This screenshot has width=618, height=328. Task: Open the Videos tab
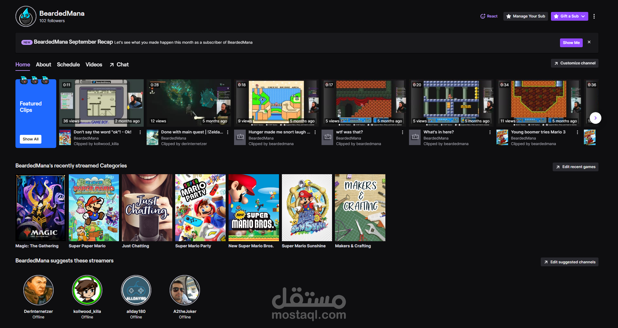coord(94,65)
